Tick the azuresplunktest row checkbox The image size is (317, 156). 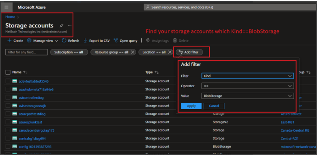tap(8, 122)
